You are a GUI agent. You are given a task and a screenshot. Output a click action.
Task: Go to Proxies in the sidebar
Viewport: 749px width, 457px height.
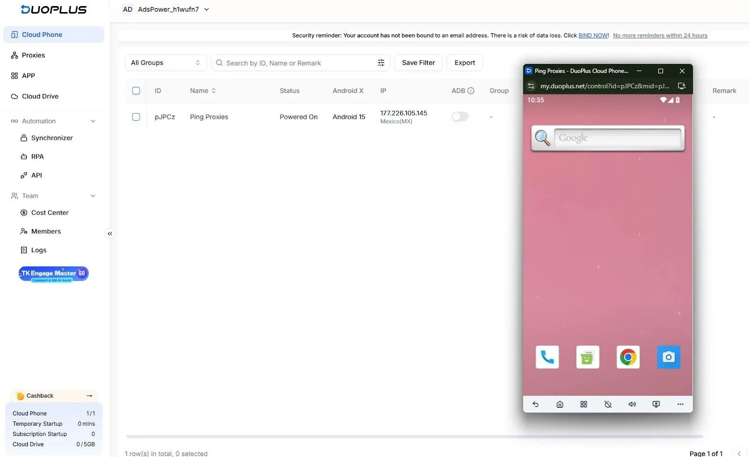pos(33,55)
